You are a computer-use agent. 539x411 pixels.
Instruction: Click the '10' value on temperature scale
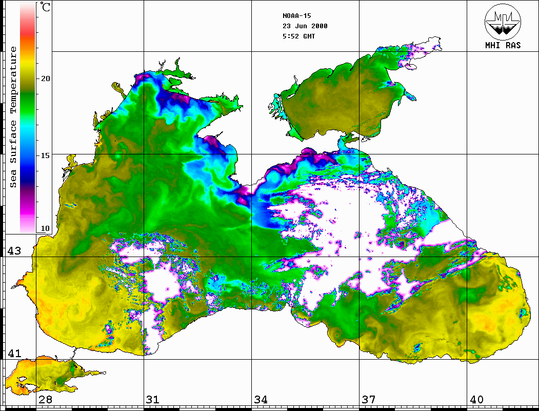(45, 229)
